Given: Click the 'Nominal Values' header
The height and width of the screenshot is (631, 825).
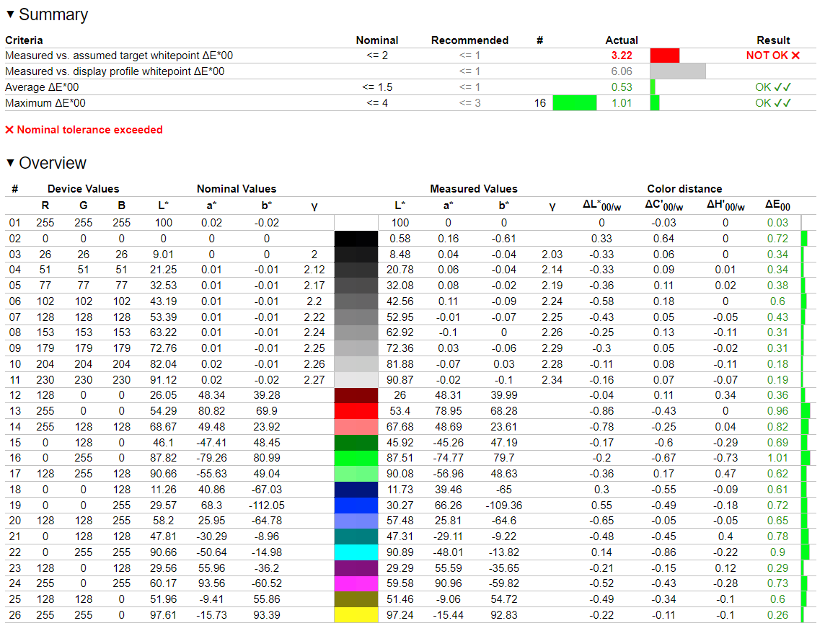Looking at the screenshot, I should click(237, 188).
